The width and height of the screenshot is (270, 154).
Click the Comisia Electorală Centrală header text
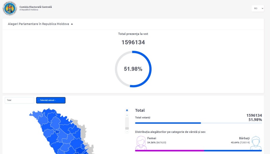[x=35, y=7]
